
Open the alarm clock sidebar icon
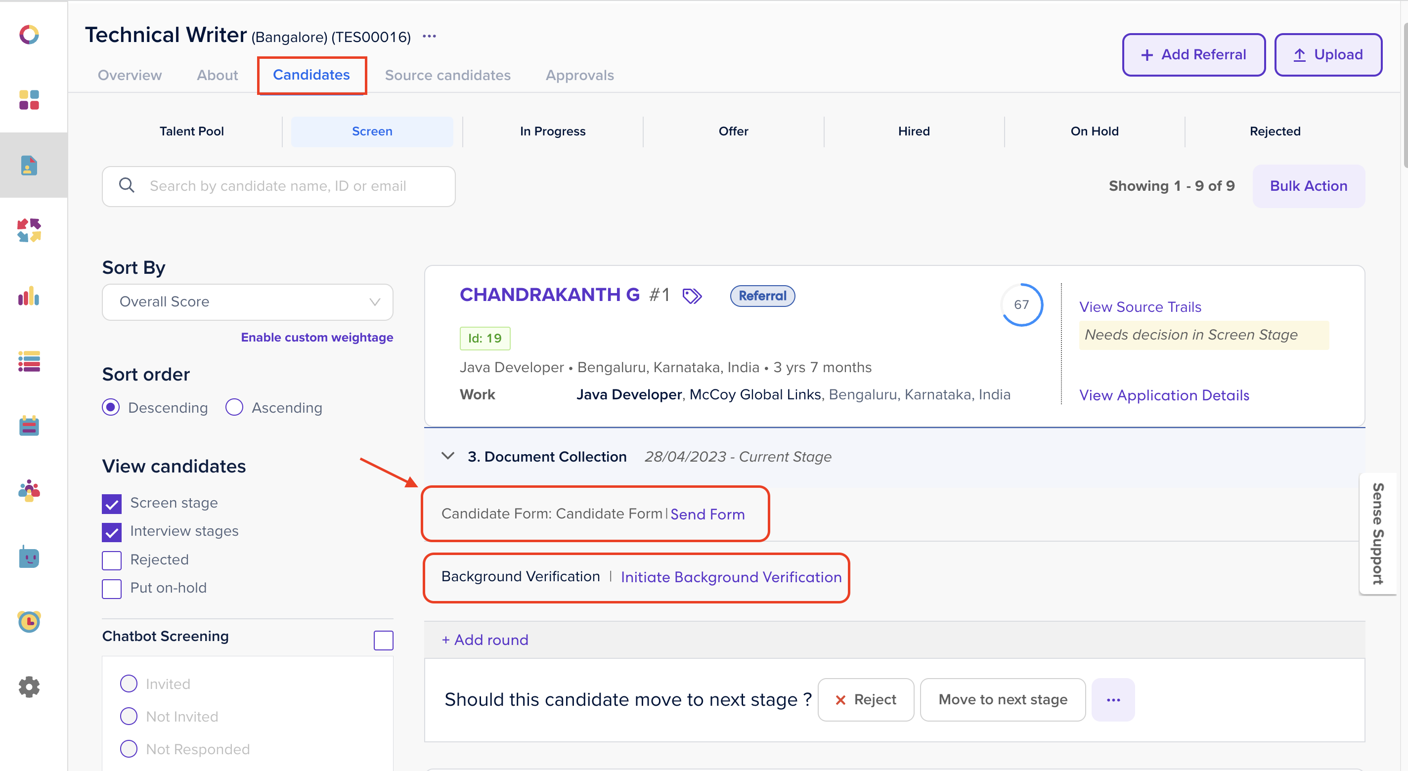click(x=29, y=621)
